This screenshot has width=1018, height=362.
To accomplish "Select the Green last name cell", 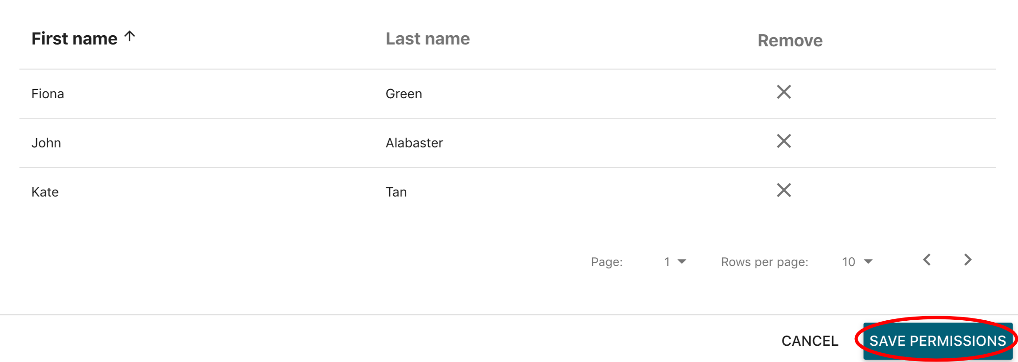I will [x=404, y=94].
